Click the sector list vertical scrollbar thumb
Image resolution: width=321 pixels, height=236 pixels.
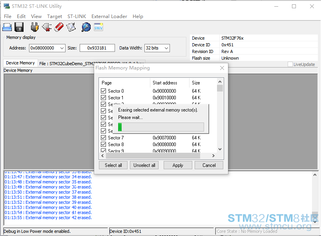[220, 88]
